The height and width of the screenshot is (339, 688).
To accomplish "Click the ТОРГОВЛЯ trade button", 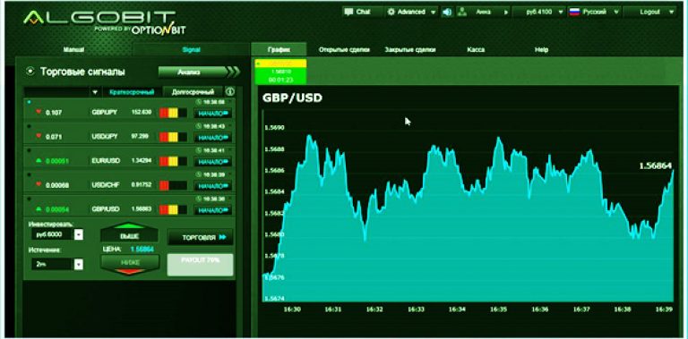I will click(201, 237).
